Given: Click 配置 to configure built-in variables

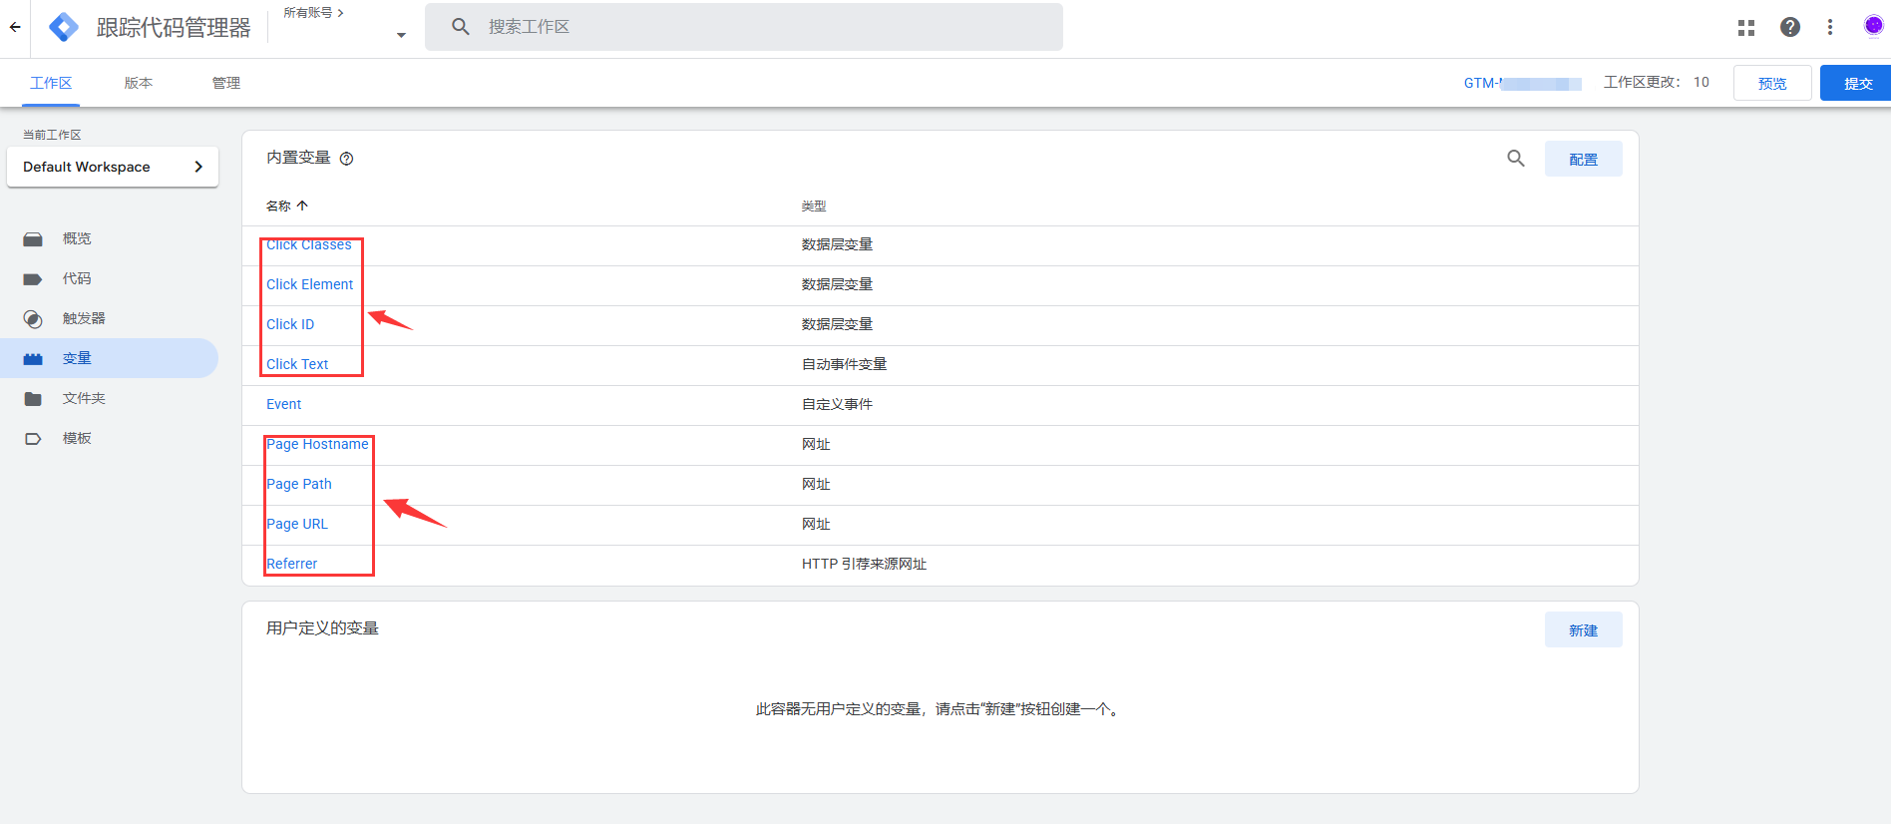Looking at the screenshot, I should pyautogui.click(x=1583, y=159).
